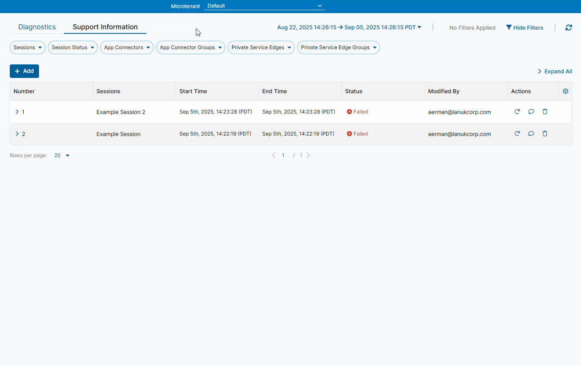Click Hide Filters link
581x366 pixels.
pyautogui.click(x=525, y=28)
